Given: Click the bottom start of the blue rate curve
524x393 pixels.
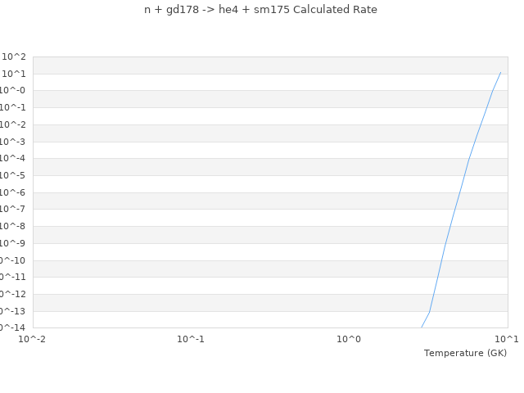Looking at the screenshot, I should tap(422, 327).
